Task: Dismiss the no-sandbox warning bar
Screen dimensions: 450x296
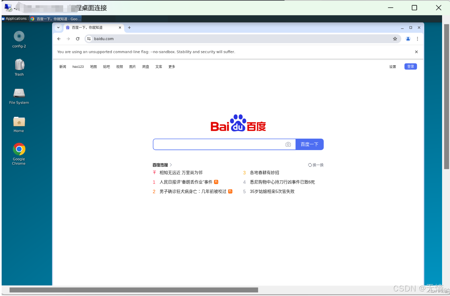Action: (x=416, y=52)
